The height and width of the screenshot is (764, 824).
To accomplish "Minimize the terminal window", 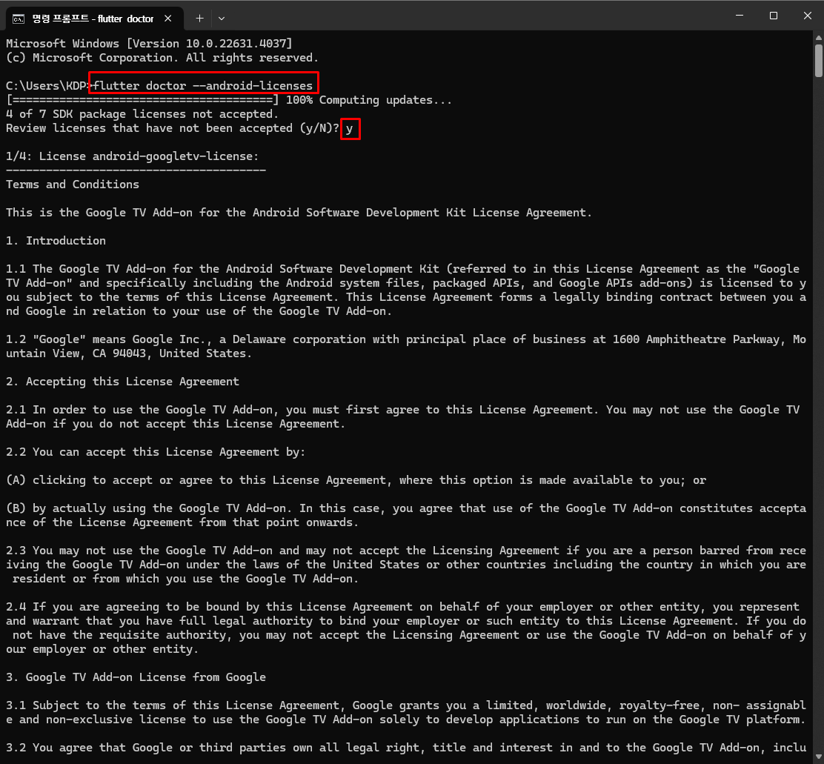I will [x=740, y=16].
